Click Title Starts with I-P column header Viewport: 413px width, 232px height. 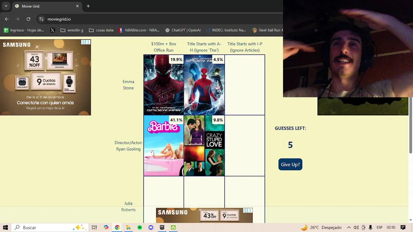pyautogui.click(x=245, y=47)
